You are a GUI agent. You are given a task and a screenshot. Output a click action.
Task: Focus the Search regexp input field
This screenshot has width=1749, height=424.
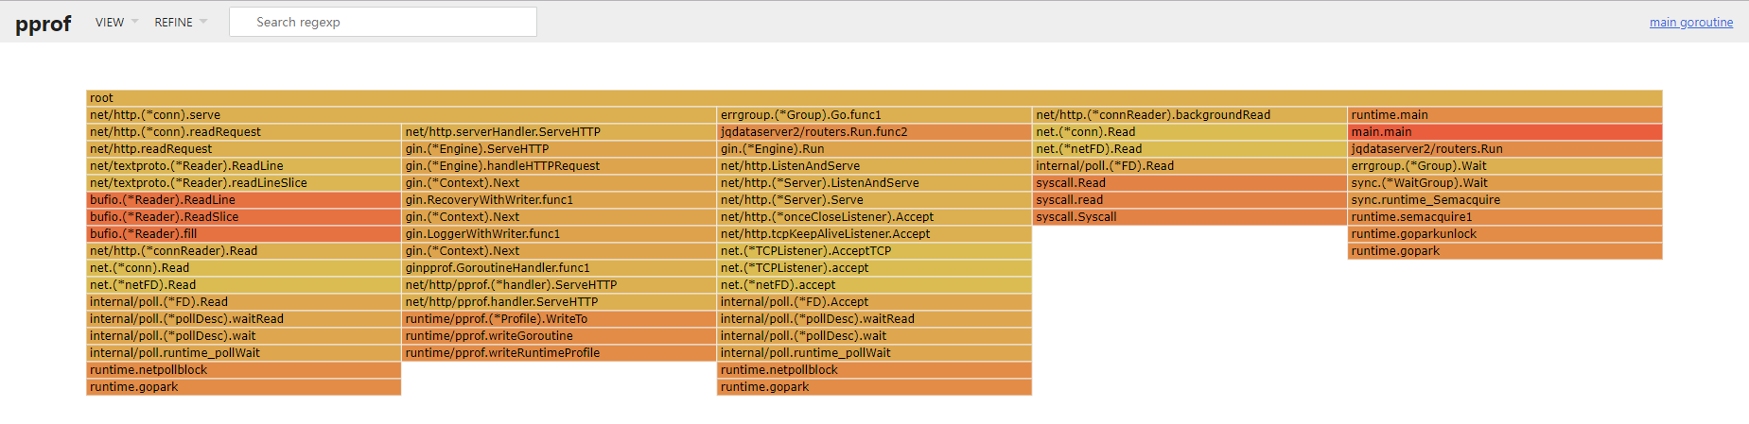[x=383, y=22]
